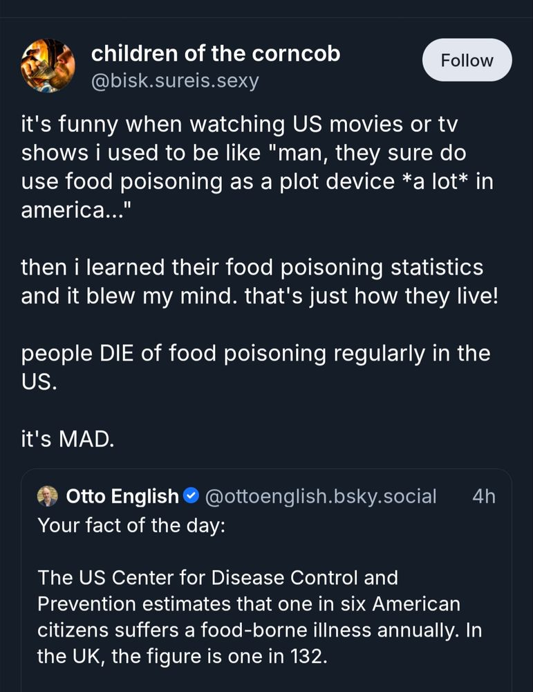Screen dimensions: 533x692
Task: Open the @bisk.sureis.sexy handle
Action: coord(175,81)
